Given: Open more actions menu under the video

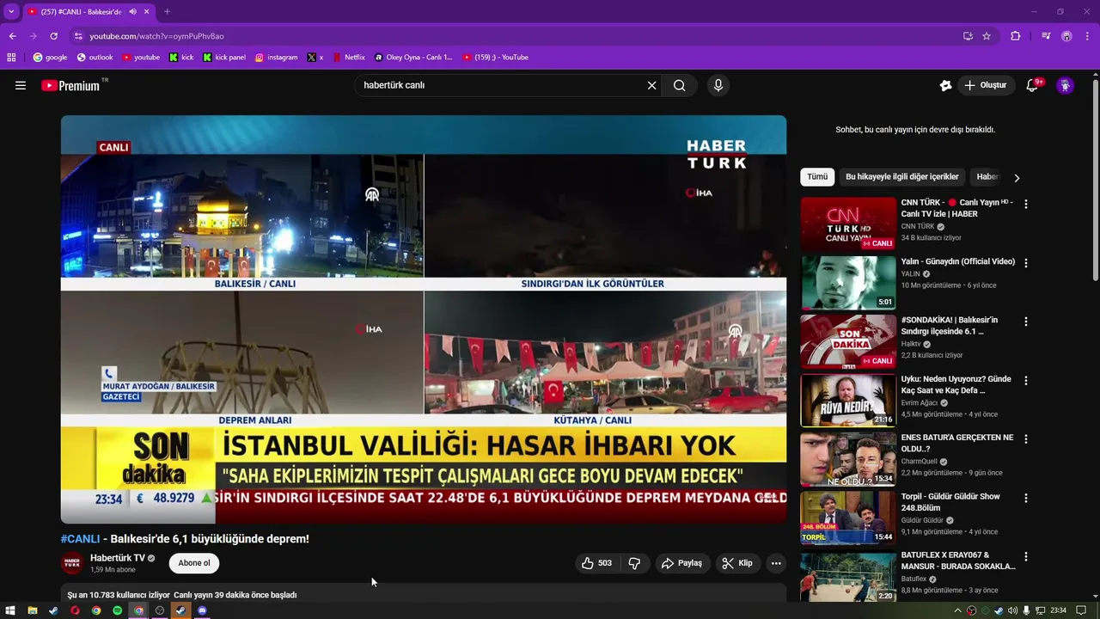Looking at the screenshot, I should pyautogui.click(x=776, y=563).
